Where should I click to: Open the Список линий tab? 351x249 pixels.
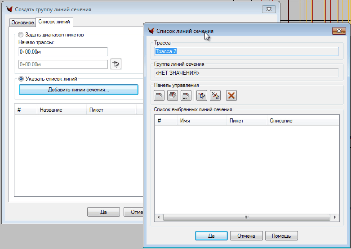[x=54, y=22]
